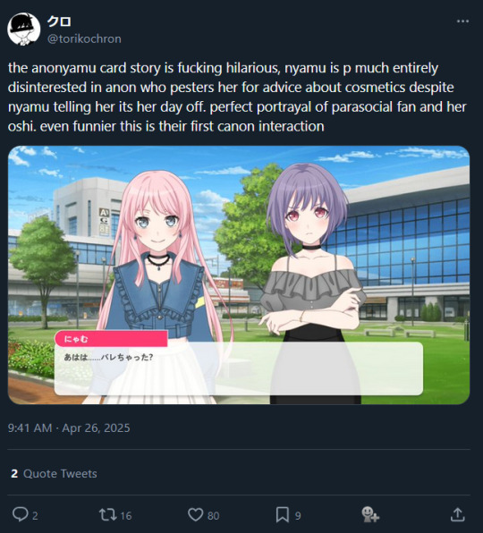Retweet using the arrows icon

pos(107,514)
